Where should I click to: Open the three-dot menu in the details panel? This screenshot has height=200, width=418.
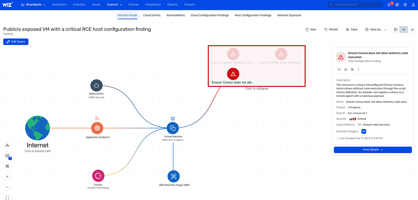point(359,69)
